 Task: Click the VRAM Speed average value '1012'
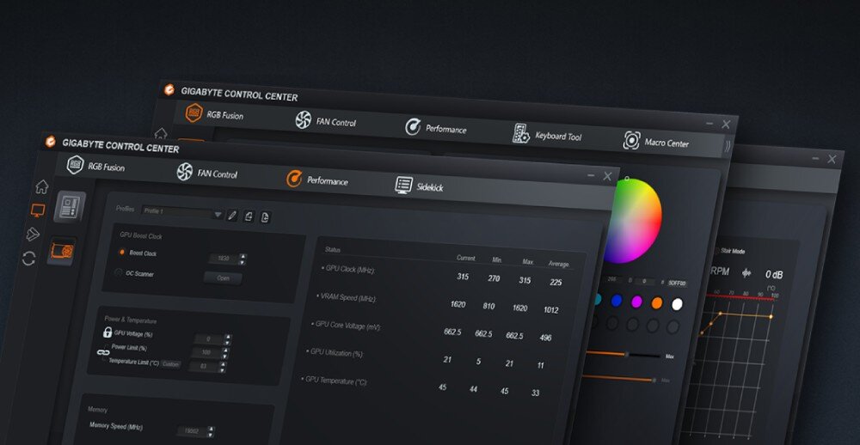[x=551, y=309]
